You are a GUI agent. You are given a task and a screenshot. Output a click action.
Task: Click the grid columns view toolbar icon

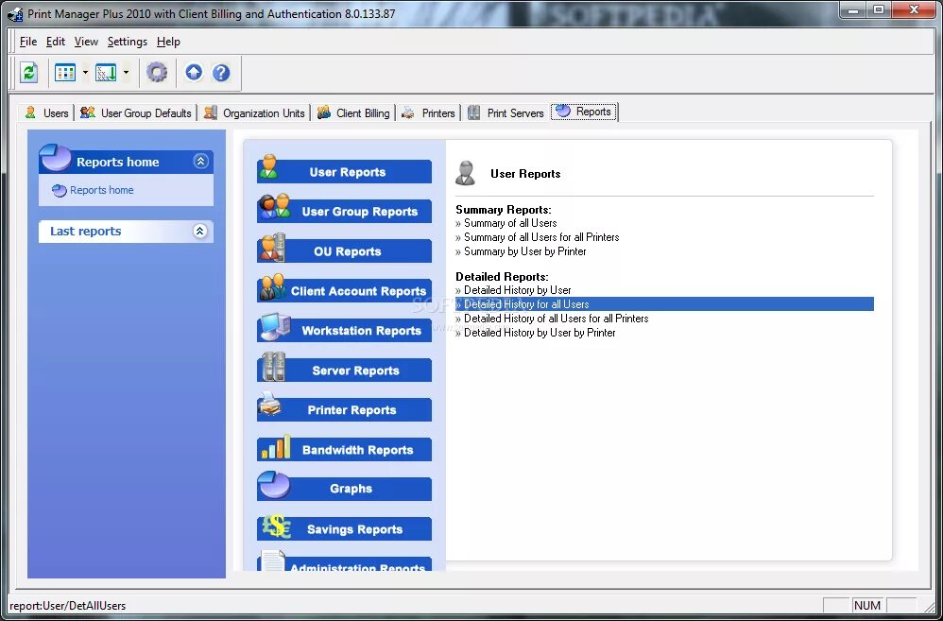point(65,73)
